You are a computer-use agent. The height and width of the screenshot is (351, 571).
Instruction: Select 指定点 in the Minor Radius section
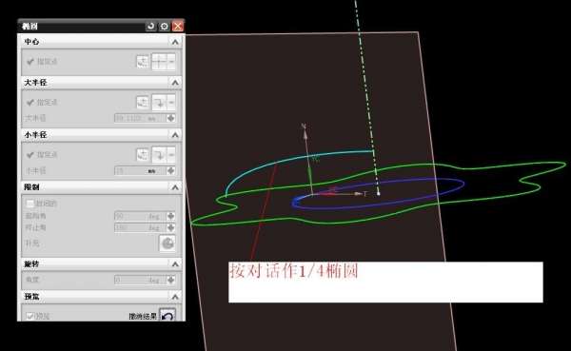(x=47, y=155)
